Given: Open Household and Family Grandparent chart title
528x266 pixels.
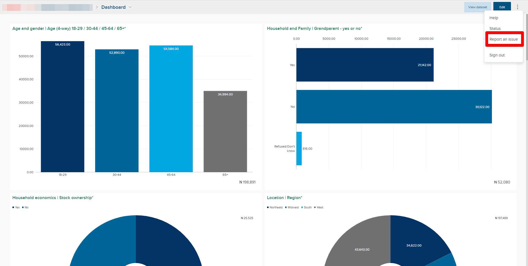Looking at the screenshot, I should pos(315,29).
